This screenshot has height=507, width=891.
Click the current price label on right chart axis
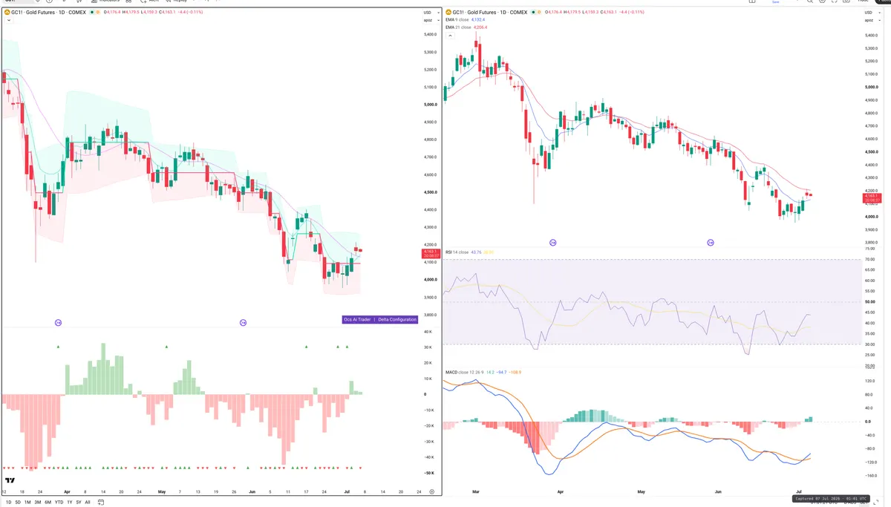(872, 197)
